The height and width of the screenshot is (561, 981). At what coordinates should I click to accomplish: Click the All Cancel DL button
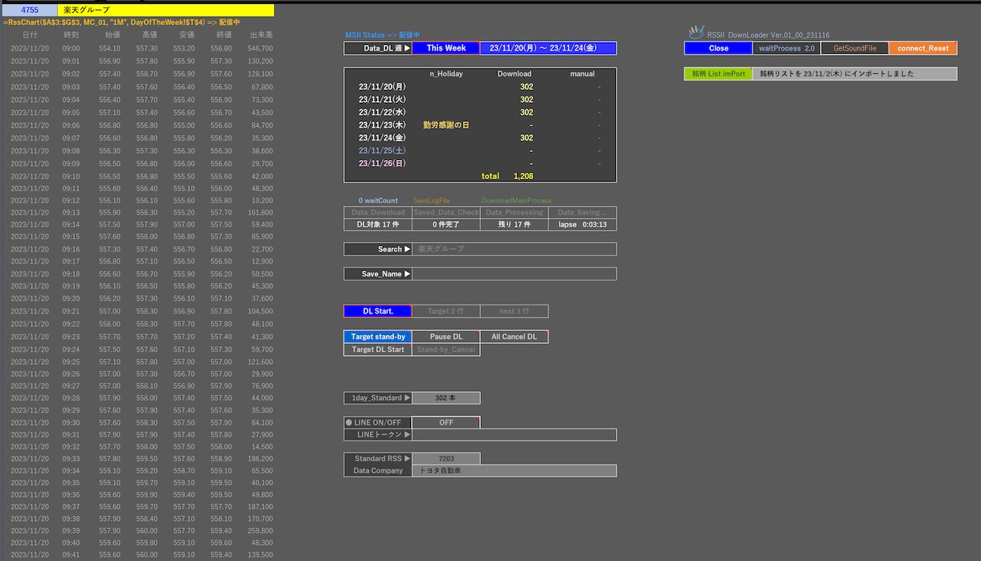pyautogui.click(x=515, y=337)
